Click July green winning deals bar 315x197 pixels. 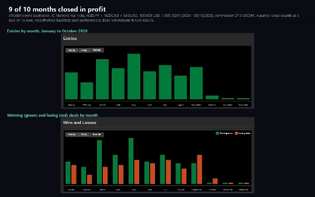162,170
